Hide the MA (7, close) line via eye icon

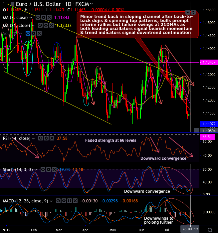click(38, 18)
